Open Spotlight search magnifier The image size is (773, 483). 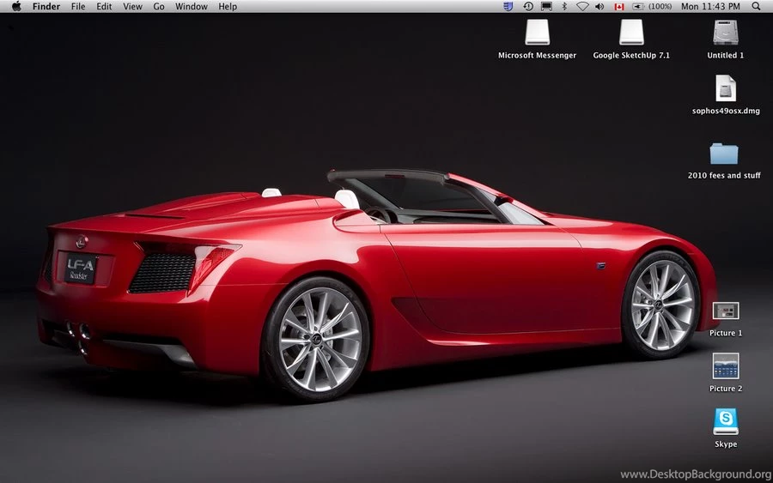[x=756, y=6]
